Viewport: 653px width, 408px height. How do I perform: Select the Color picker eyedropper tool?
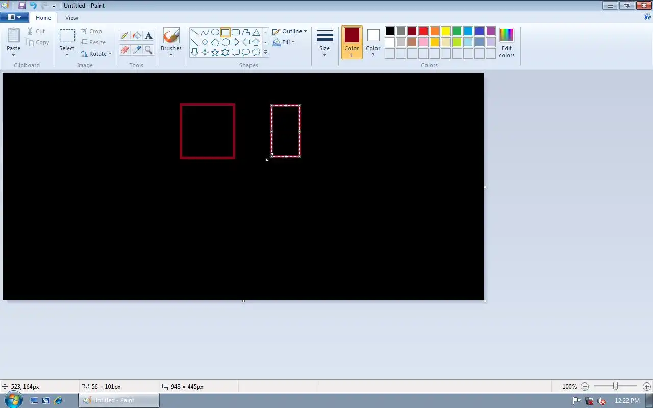[136, 49]
